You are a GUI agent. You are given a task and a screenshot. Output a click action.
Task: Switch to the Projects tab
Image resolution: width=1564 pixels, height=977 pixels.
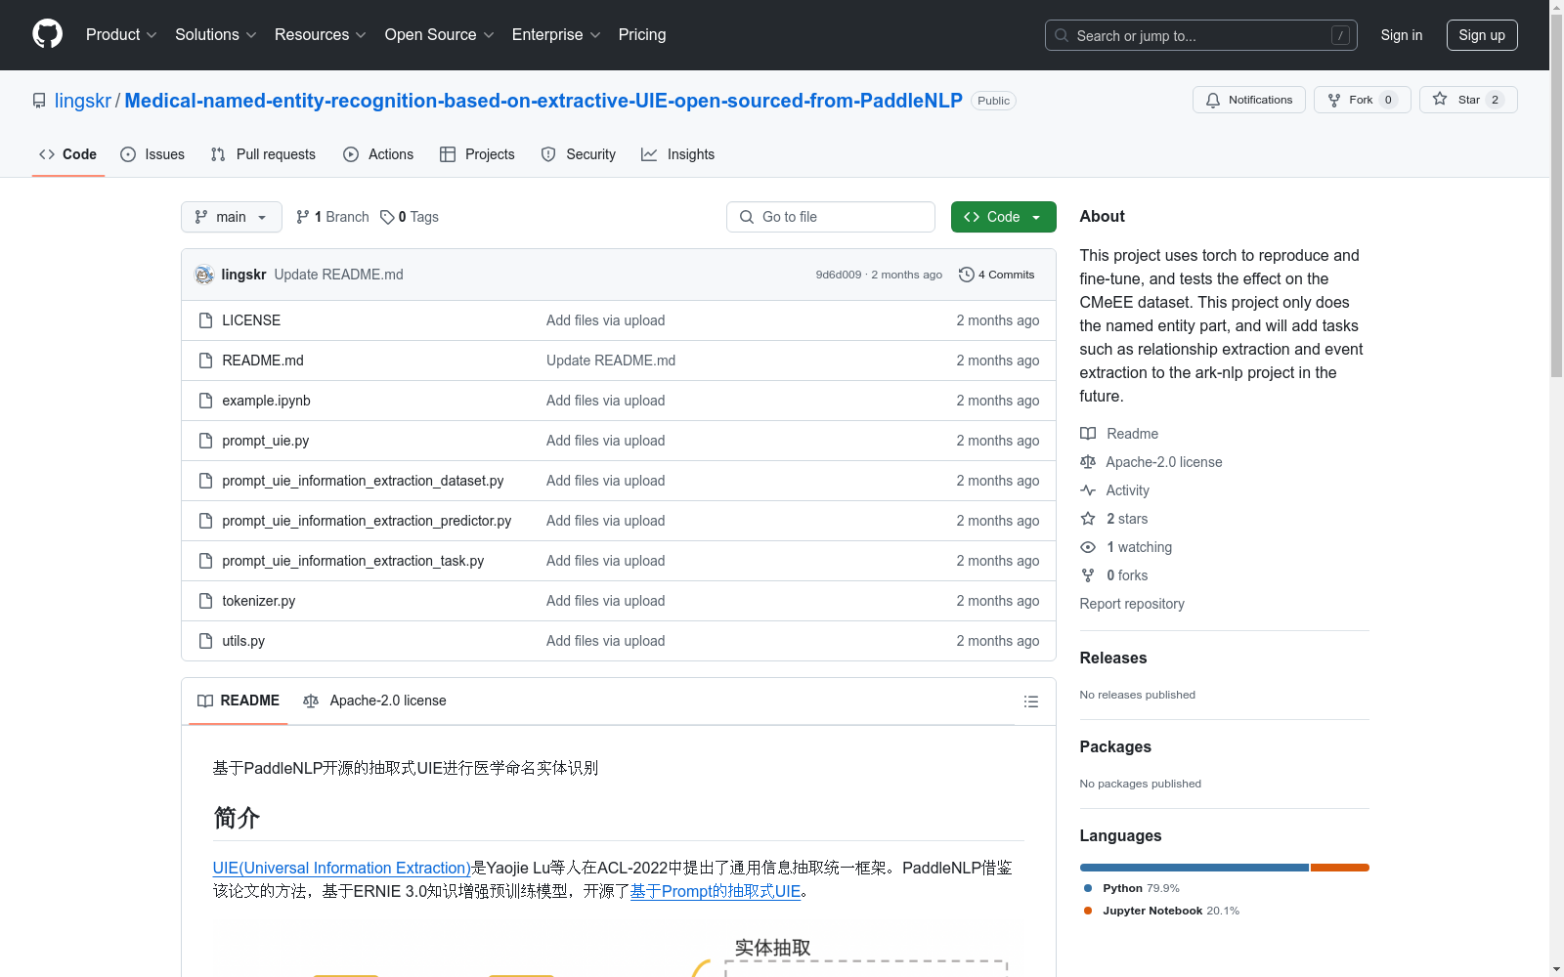point(477,154)
